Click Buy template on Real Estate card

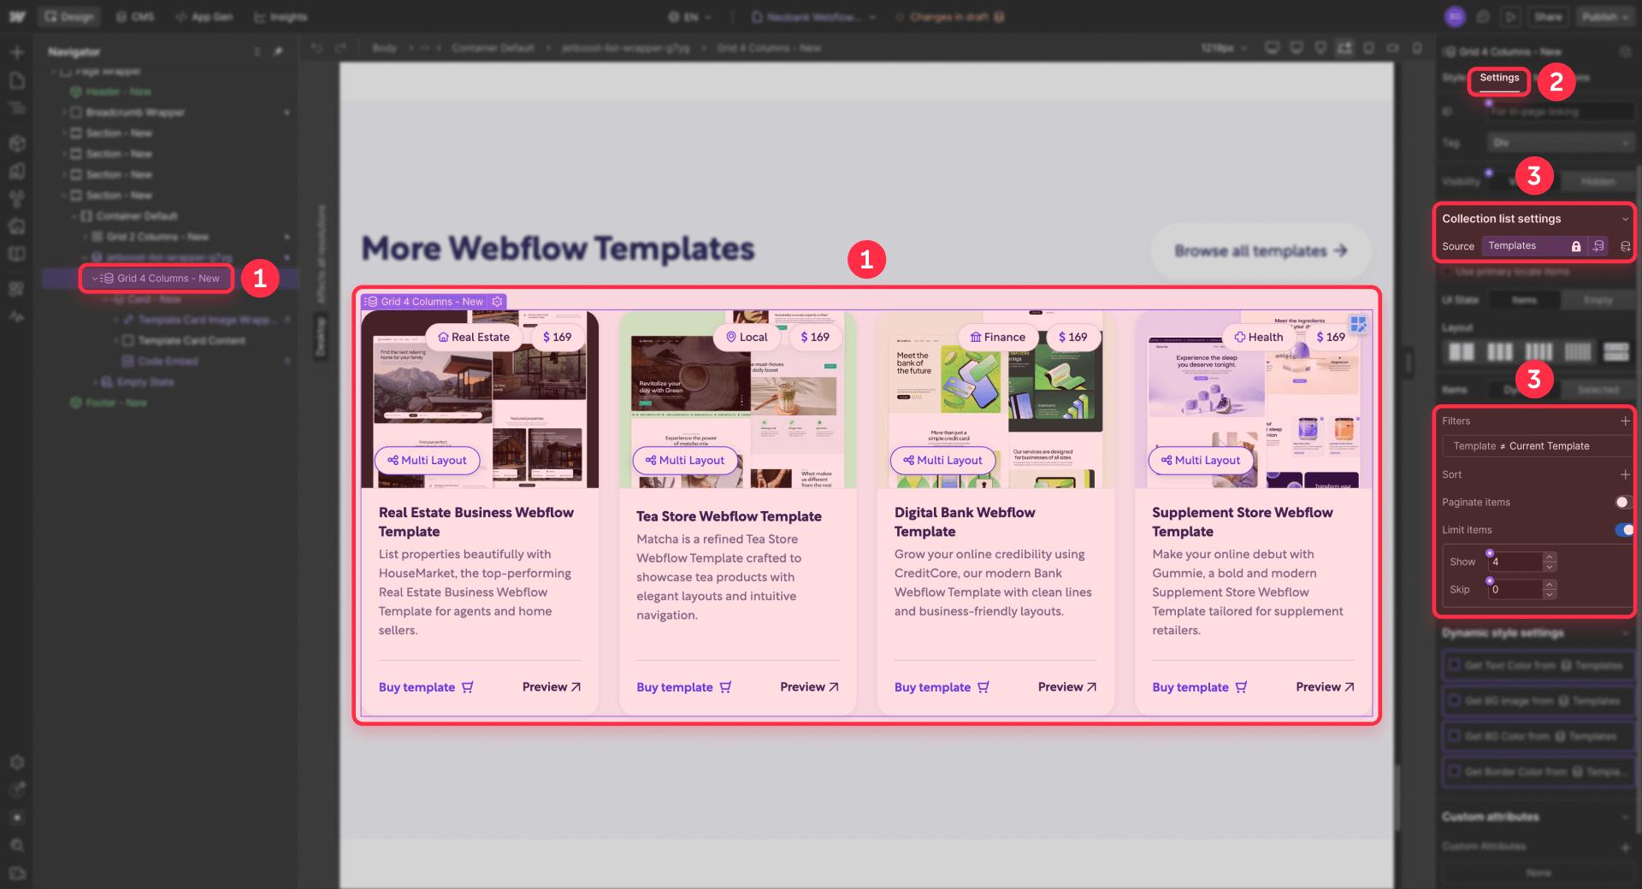pyautogui.click(x=426, y=687)
